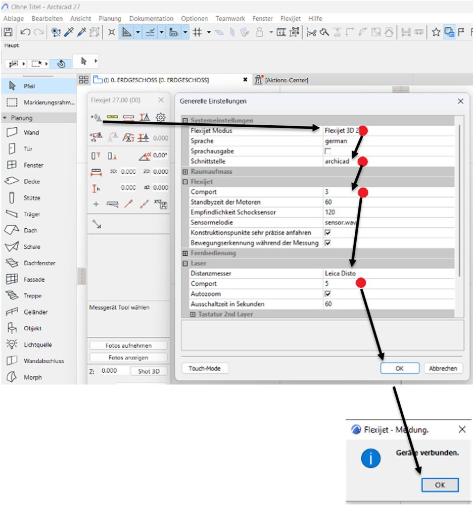Toggle the Autozoom checkbox

tap(327, 294)
